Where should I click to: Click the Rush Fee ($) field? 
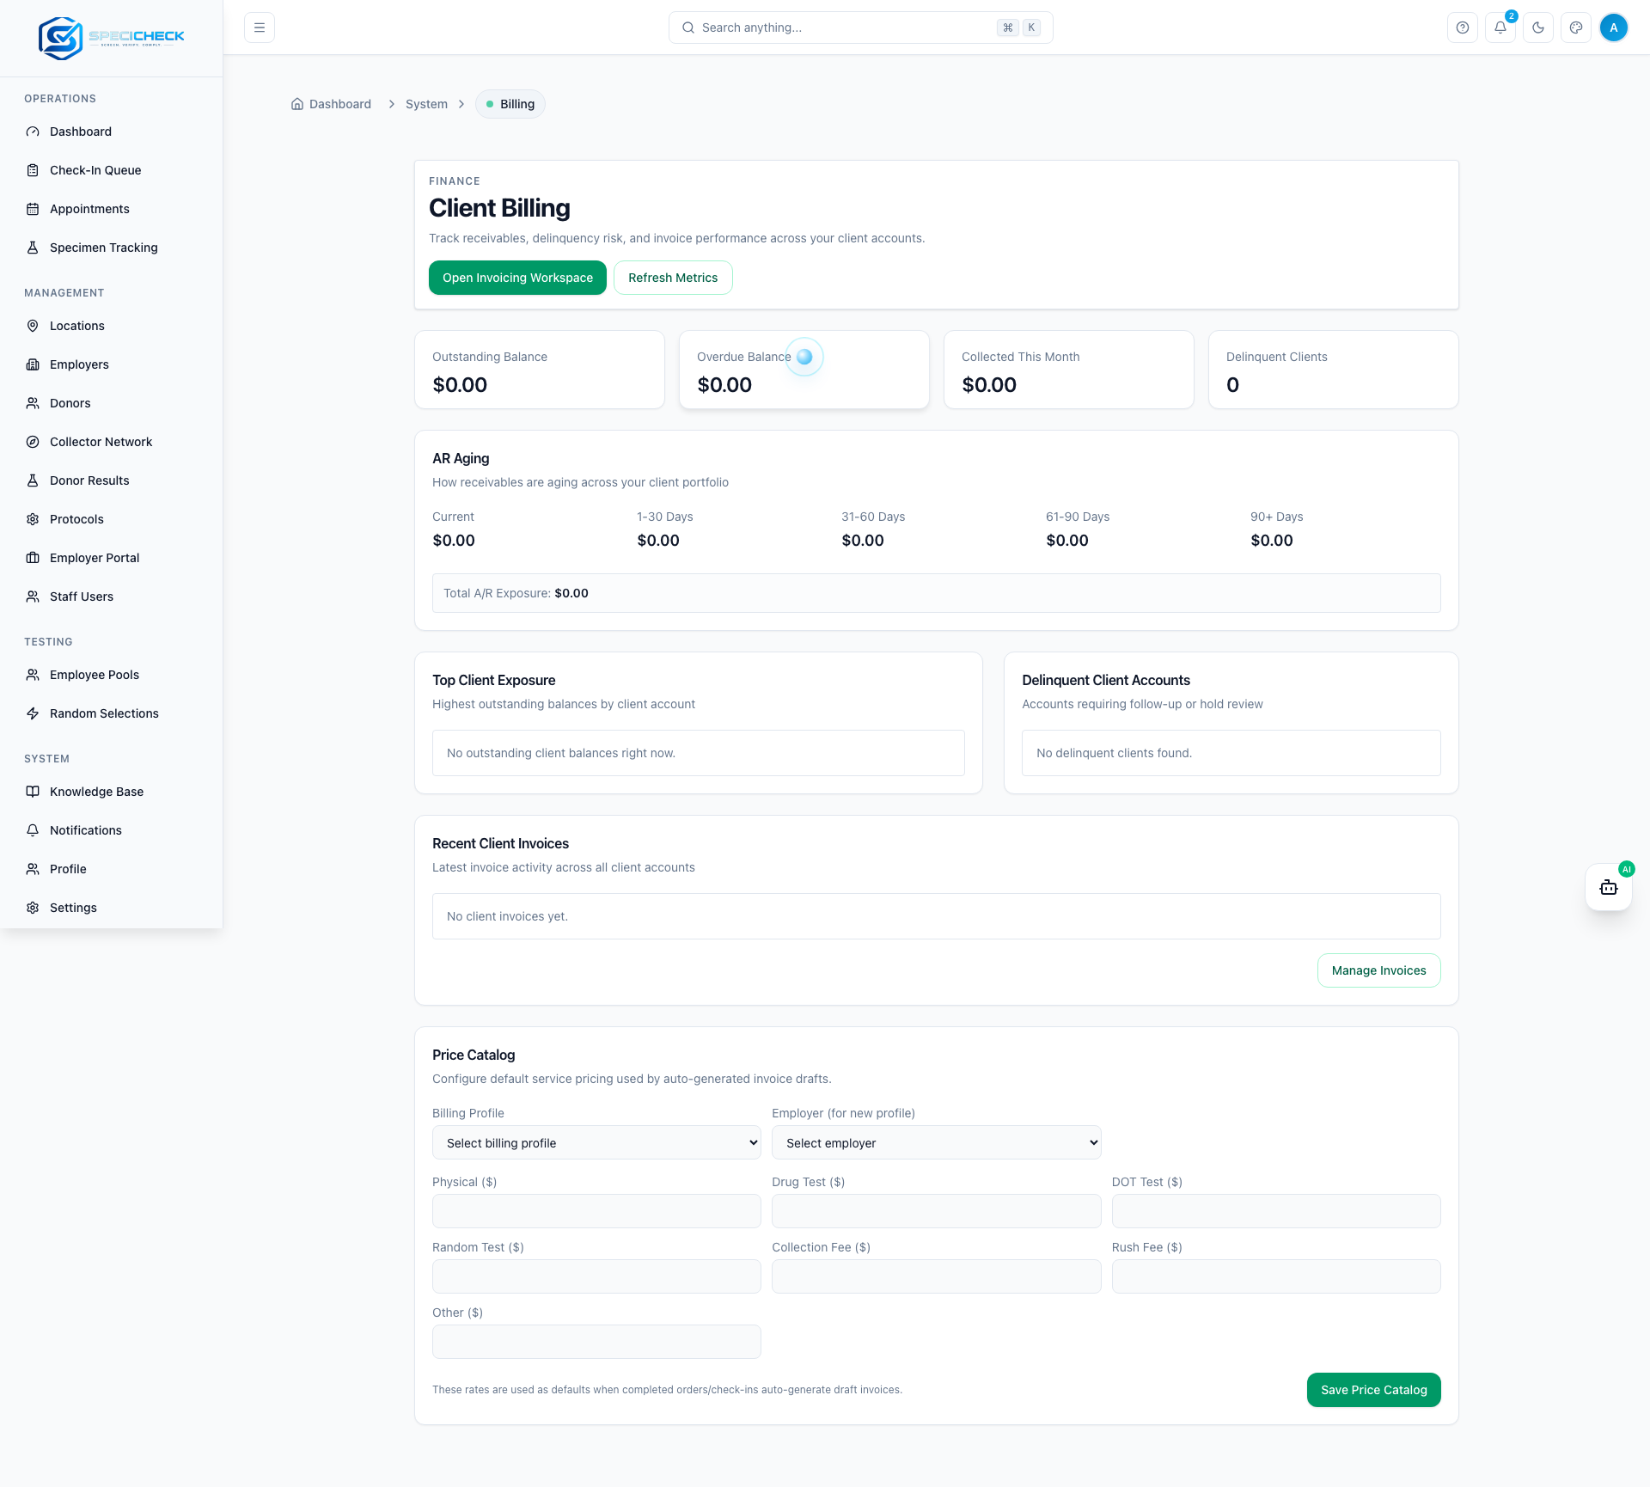1276,1276
